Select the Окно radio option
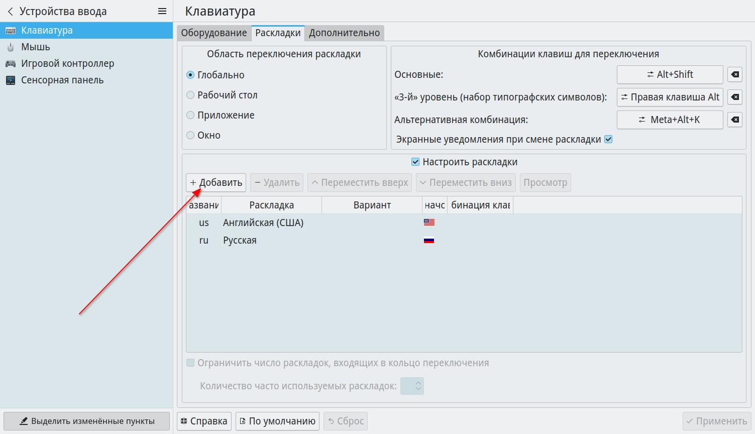The height and width of the screenshot is (434, 755). coord(190,135)
